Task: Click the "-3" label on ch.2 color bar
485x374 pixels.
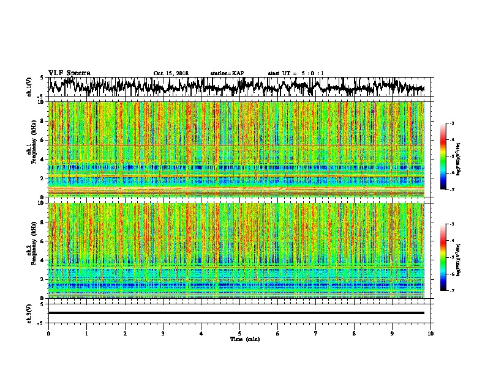Action: pyautogui.click(x=451, y=224)
